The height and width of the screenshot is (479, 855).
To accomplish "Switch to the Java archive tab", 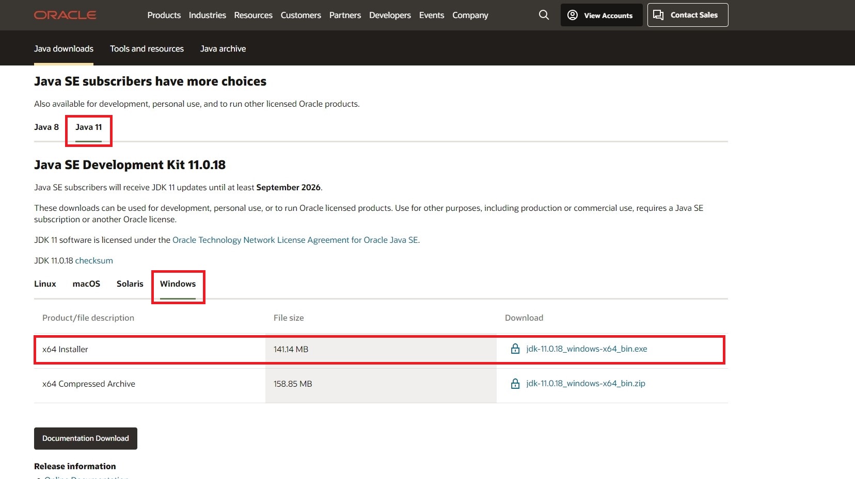I will [x=223, y=48].
